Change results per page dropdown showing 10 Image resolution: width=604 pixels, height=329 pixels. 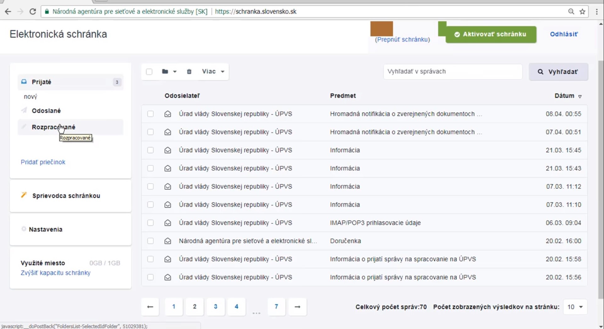[575, 307]
